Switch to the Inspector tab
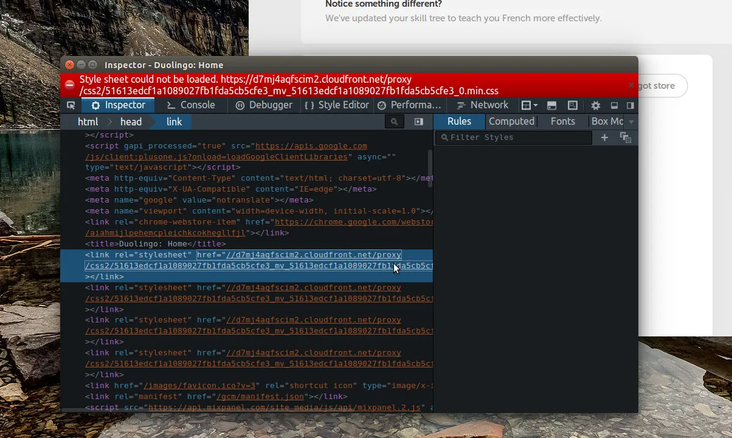 pyautogui.click(x=117, y=105)
